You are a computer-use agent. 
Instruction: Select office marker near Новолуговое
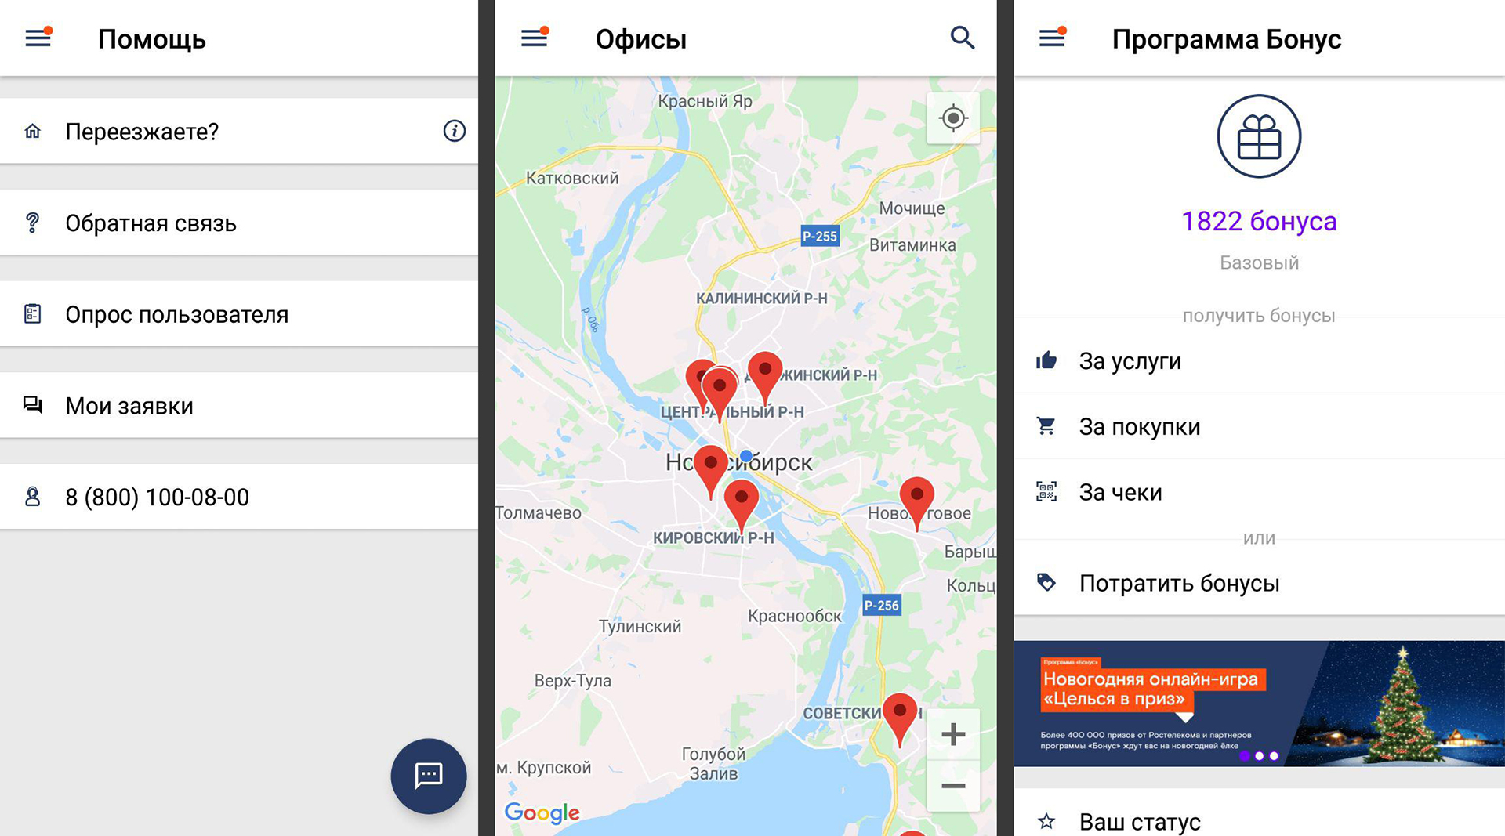point(916,498)
